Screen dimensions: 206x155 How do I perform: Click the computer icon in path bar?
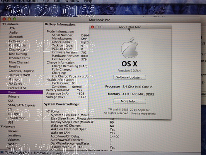tap(2, 152)
